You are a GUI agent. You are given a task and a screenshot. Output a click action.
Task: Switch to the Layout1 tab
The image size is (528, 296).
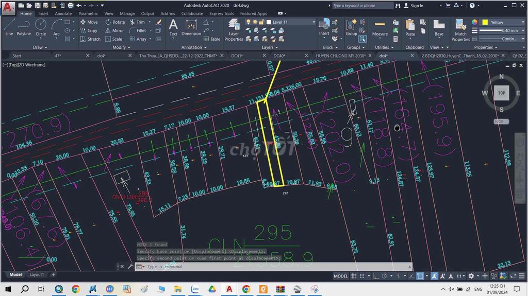tap(37, 275)
